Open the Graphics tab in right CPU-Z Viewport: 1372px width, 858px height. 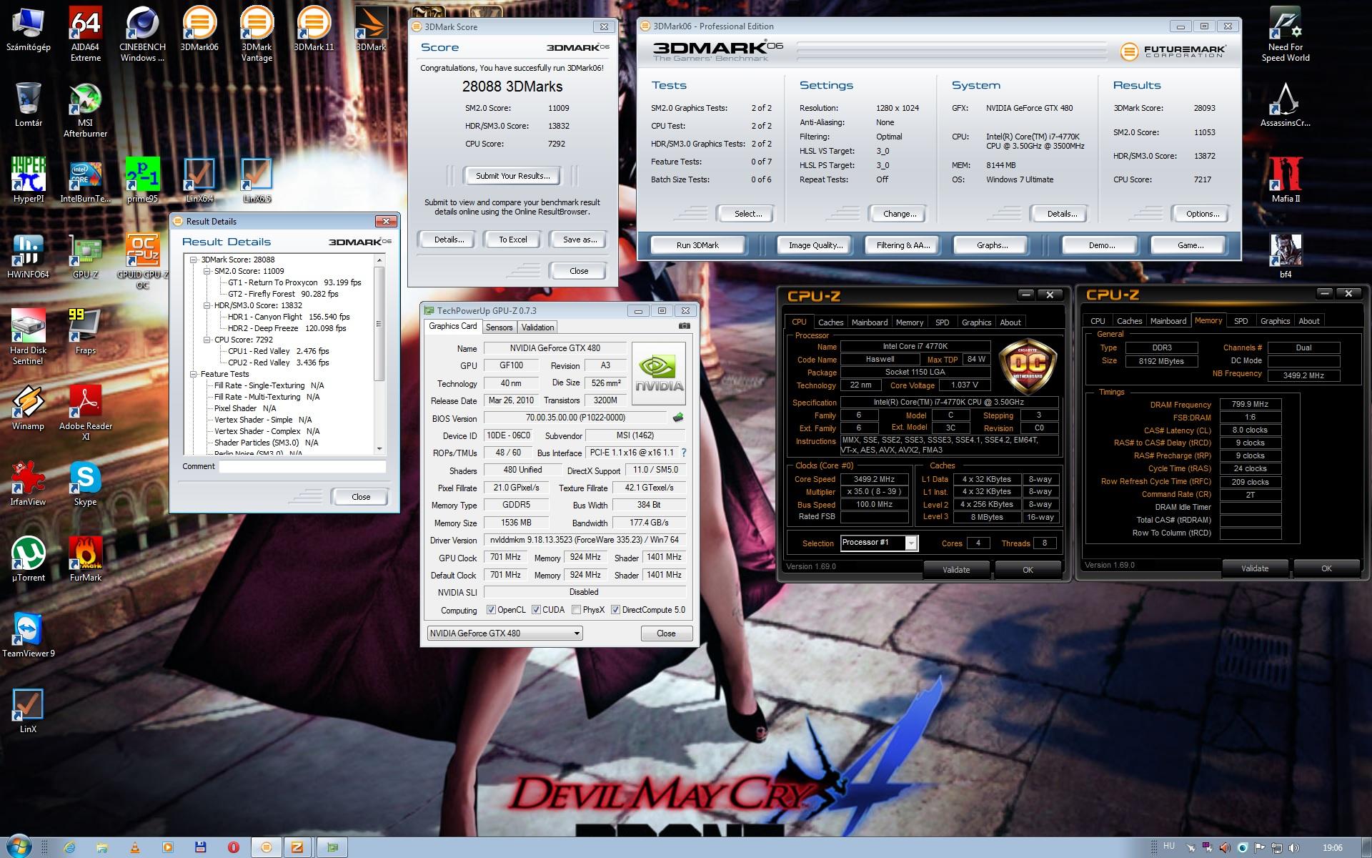click(1275, 321)
